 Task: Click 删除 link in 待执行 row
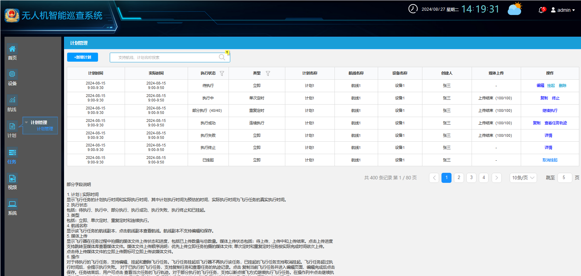click(x=563, y=86)
